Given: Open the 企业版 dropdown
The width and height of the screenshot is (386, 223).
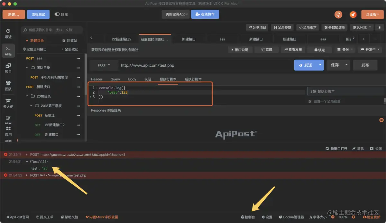Looking at the screenshot, I should point(372,14).
